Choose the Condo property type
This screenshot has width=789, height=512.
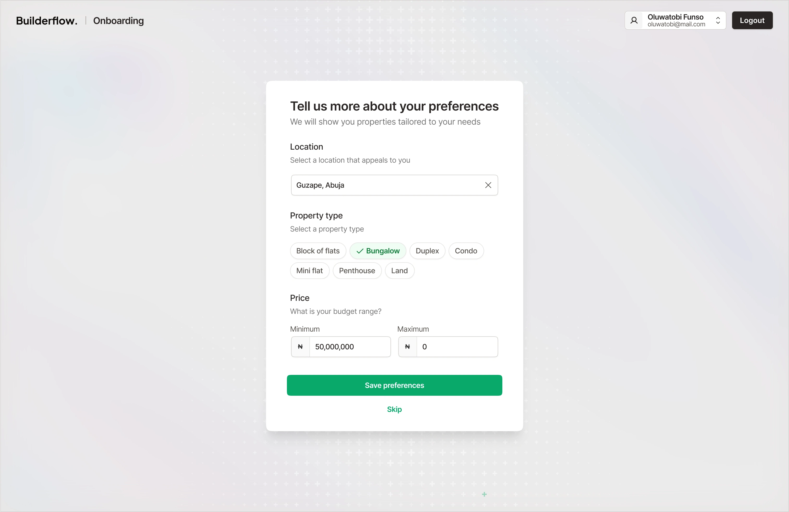[466, 251]
